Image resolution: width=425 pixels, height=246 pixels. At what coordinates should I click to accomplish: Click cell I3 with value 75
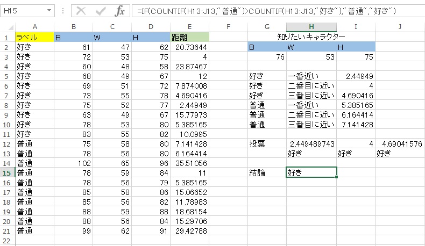(356, 57)
